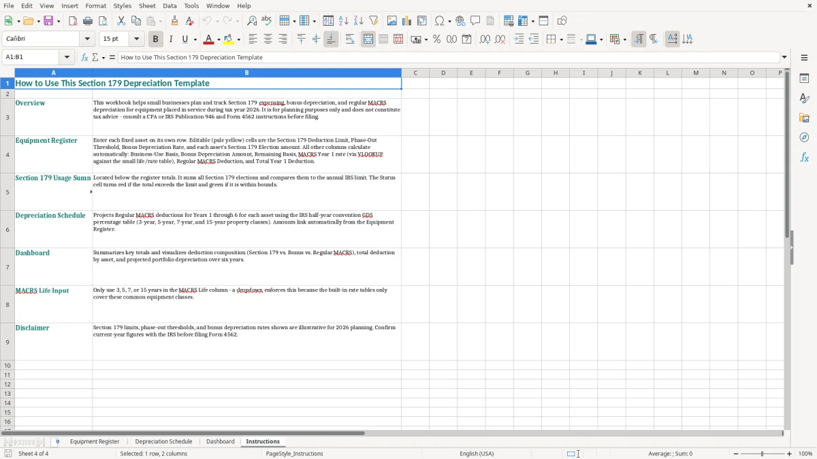Screen dimensions: 817x459
Task: Select the Sum (sigma) button in formula bar
Action: tap(95, 57)
